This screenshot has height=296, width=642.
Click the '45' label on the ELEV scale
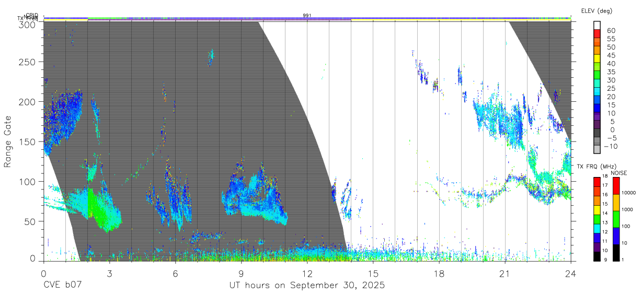tap(611, 55)
